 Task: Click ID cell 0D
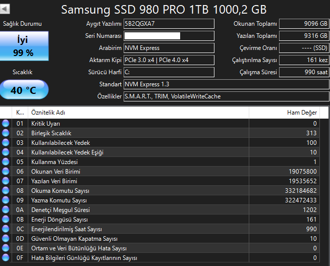tap(20, 239)
